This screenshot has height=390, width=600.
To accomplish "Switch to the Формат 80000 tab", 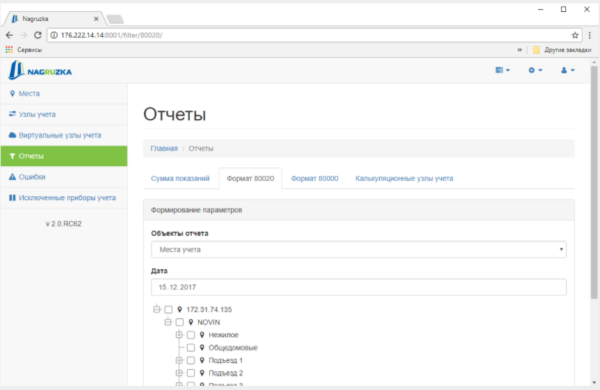I will [x=314, y=179].
